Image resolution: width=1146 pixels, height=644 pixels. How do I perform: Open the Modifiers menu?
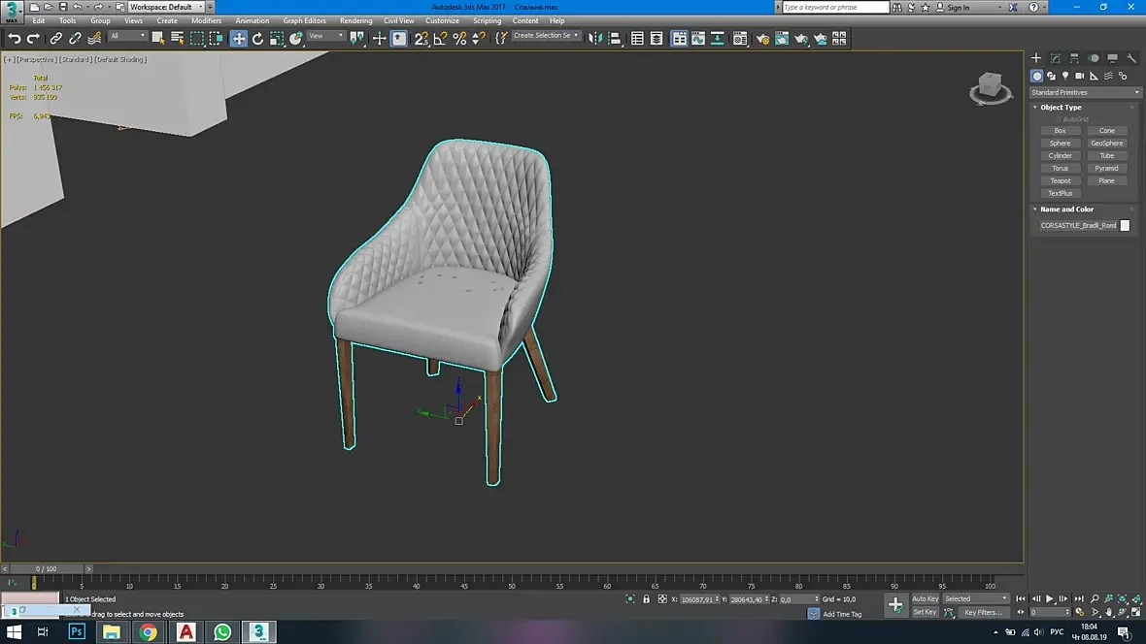tap(206, 20)
